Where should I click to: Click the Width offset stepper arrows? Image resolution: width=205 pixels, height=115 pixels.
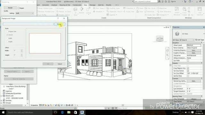(x=21, y=50)
